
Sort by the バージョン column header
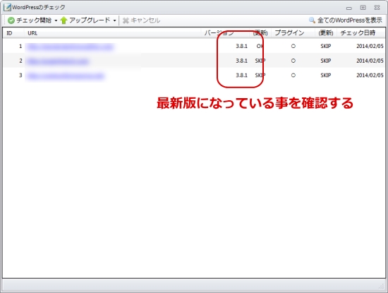(219, 33)
